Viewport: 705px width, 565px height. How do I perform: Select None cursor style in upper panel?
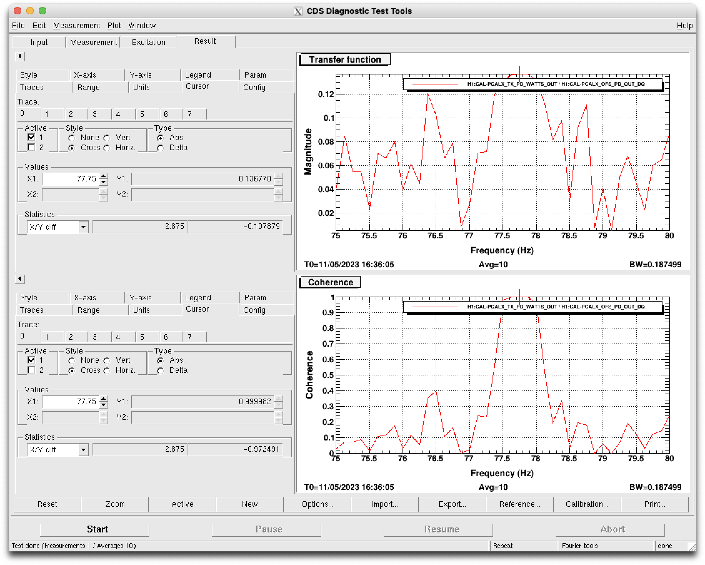click(x=72, y=138)
